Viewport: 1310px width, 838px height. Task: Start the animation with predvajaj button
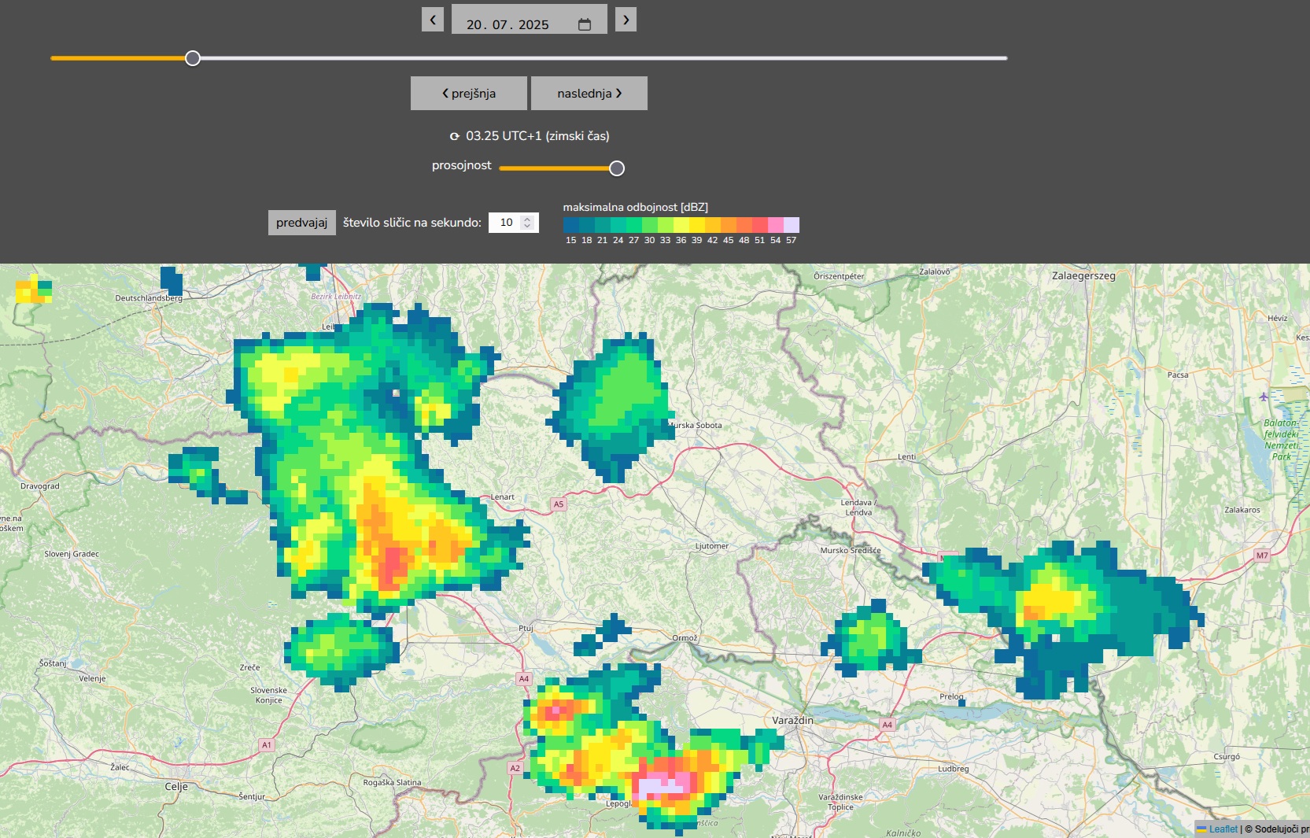tap(301, 223)
